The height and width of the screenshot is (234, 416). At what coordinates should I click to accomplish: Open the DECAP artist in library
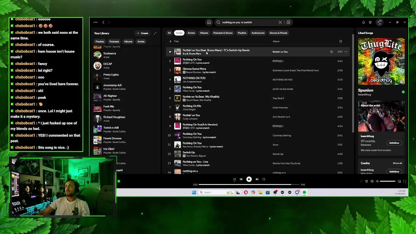(x=125, y=66)
